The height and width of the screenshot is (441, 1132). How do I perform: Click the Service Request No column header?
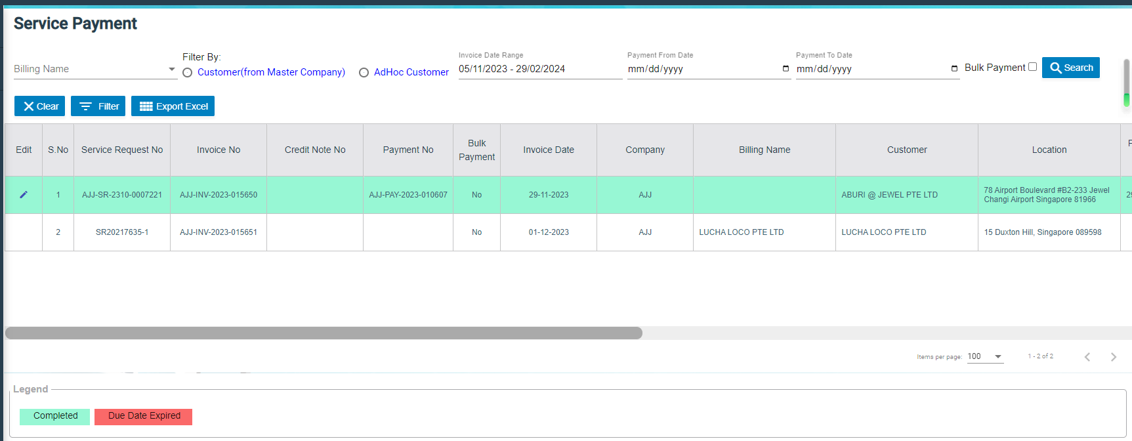[122, 150]
